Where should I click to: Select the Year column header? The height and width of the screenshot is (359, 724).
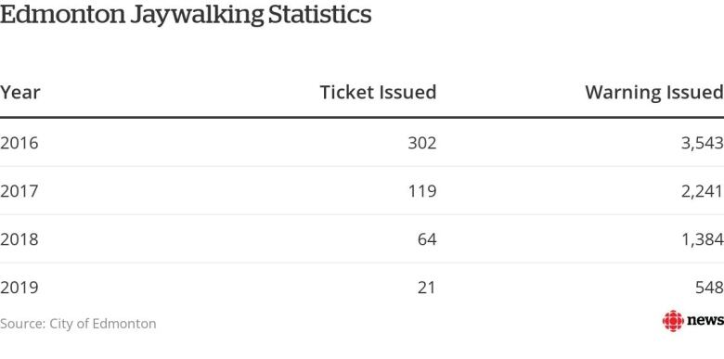coord(20,93)
